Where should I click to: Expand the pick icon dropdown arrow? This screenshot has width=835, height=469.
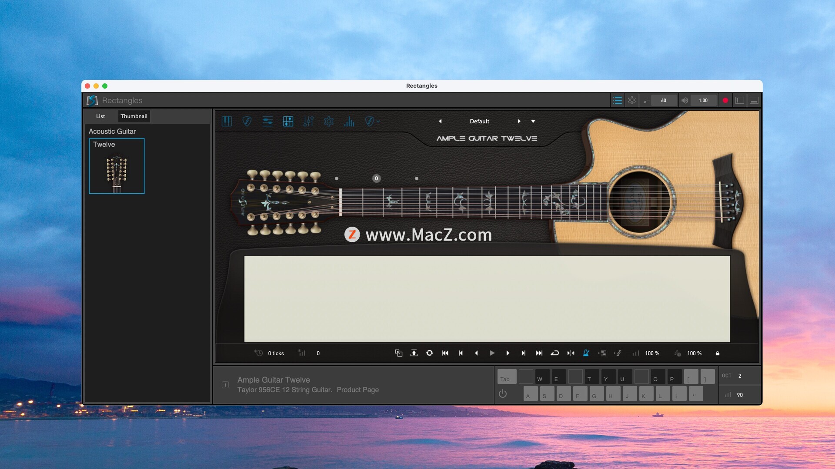click(378, 122)
